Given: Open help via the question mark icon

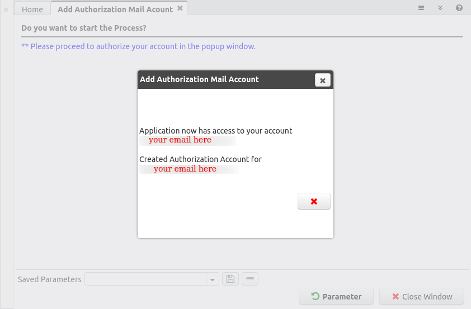Looking at the screenshot, I should [x=459, y=8].
